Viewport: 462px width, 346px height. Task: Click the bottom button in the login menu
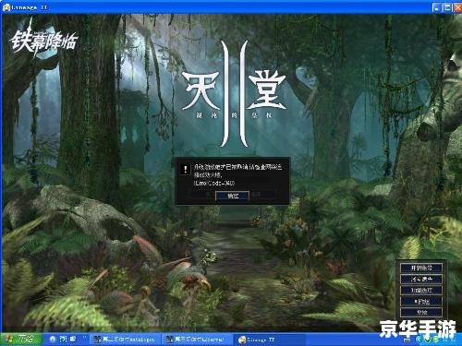[x=421, y=313]
